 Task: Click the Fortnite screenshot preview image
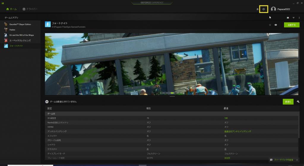coord(172,64)
